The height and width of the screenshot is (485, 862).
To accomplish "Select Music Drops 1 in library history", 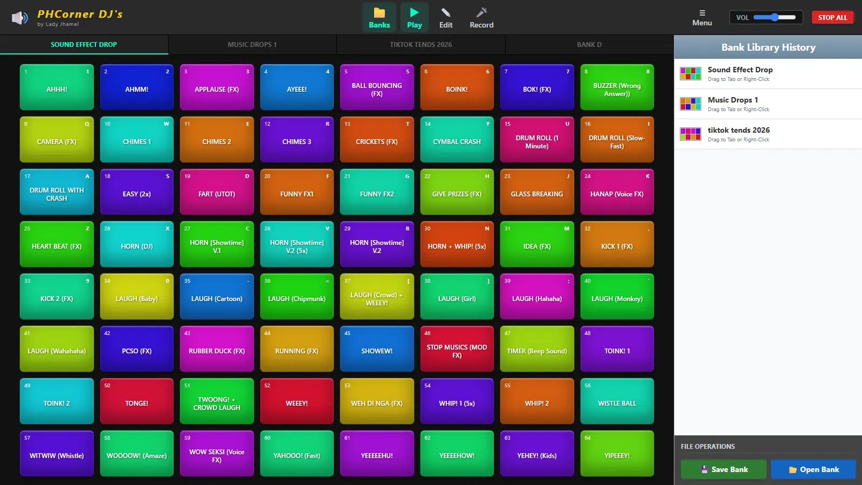I will tap(768, 104).
